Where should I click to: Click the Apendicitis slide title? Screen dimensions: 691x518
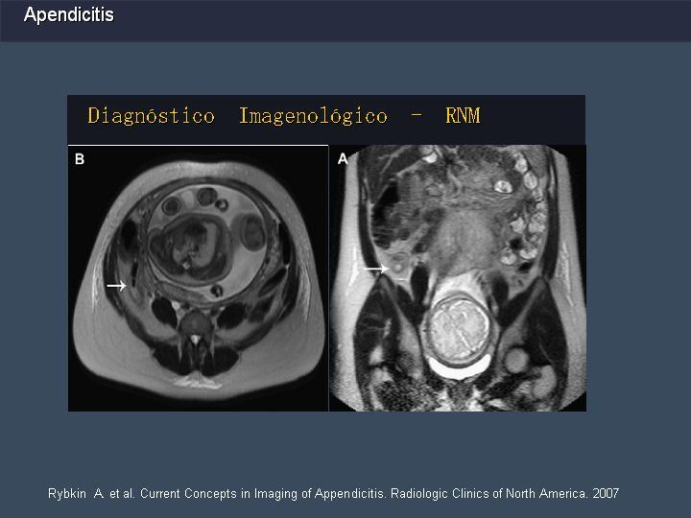(x=69, y=14)
